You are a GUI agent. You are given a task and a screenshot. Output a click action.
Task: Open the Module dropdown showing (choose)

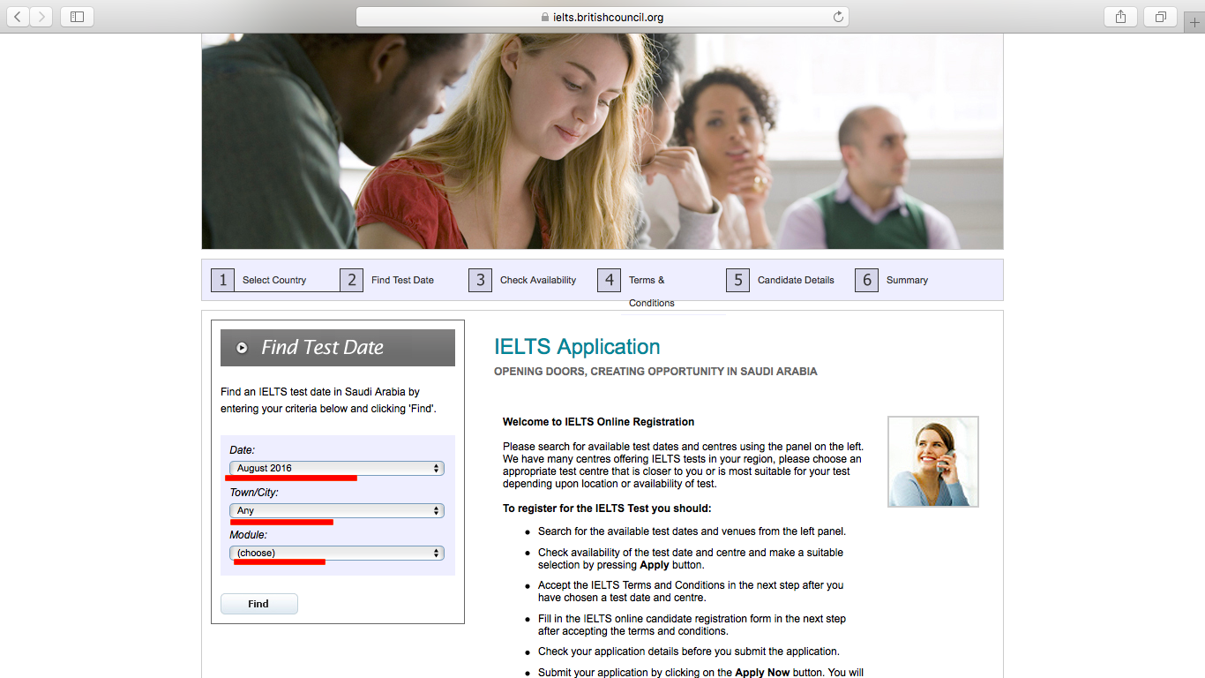pyautogui.click(x=337, y=554)
